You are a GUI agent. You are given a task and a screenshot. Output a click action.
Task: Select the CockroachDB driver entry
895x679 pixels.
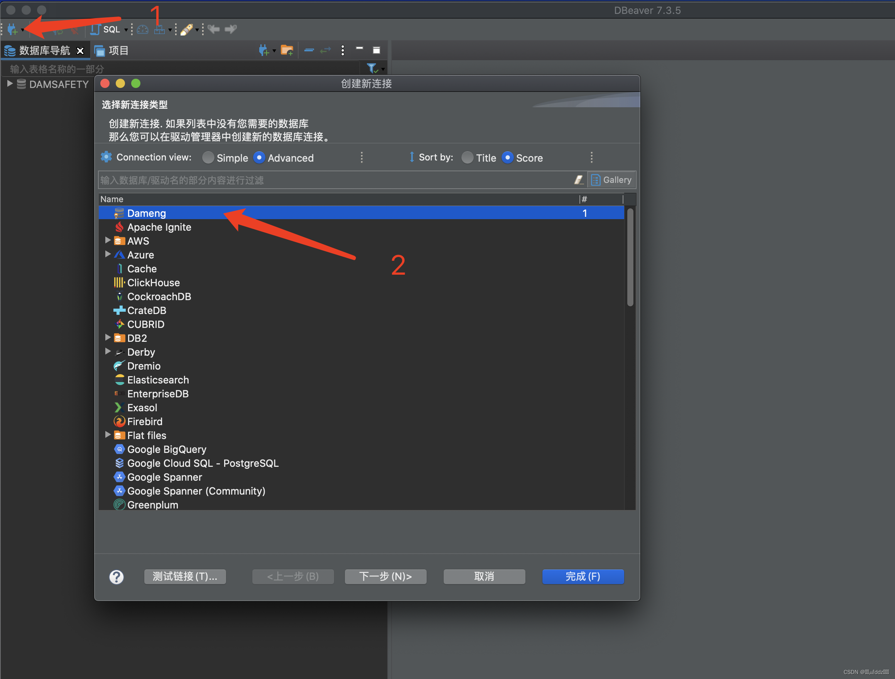(361, 297)
